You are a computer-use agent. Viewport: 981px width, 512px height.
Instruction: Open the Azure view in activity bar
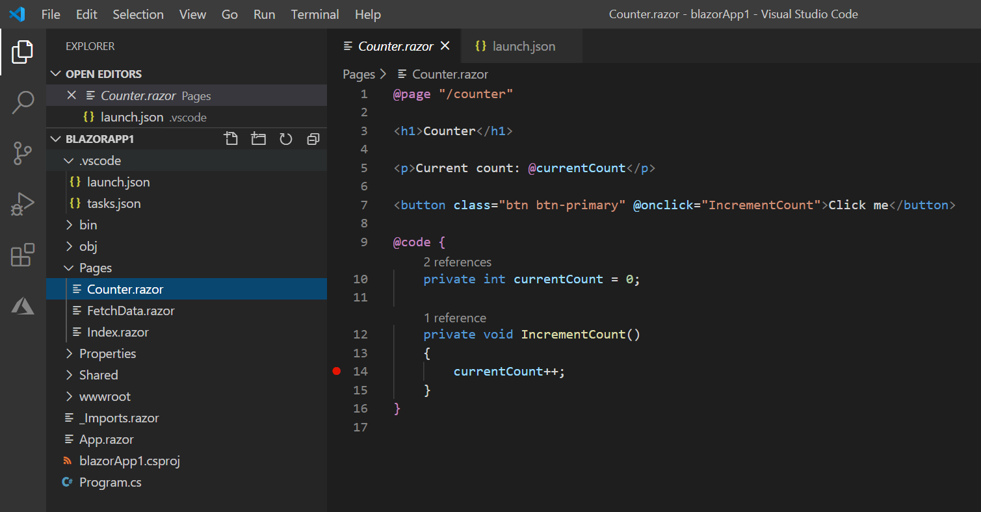tap(23, 305)
